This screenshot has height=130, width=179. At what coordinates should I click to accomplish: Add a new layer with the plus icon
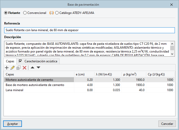[x=7, y=68]
